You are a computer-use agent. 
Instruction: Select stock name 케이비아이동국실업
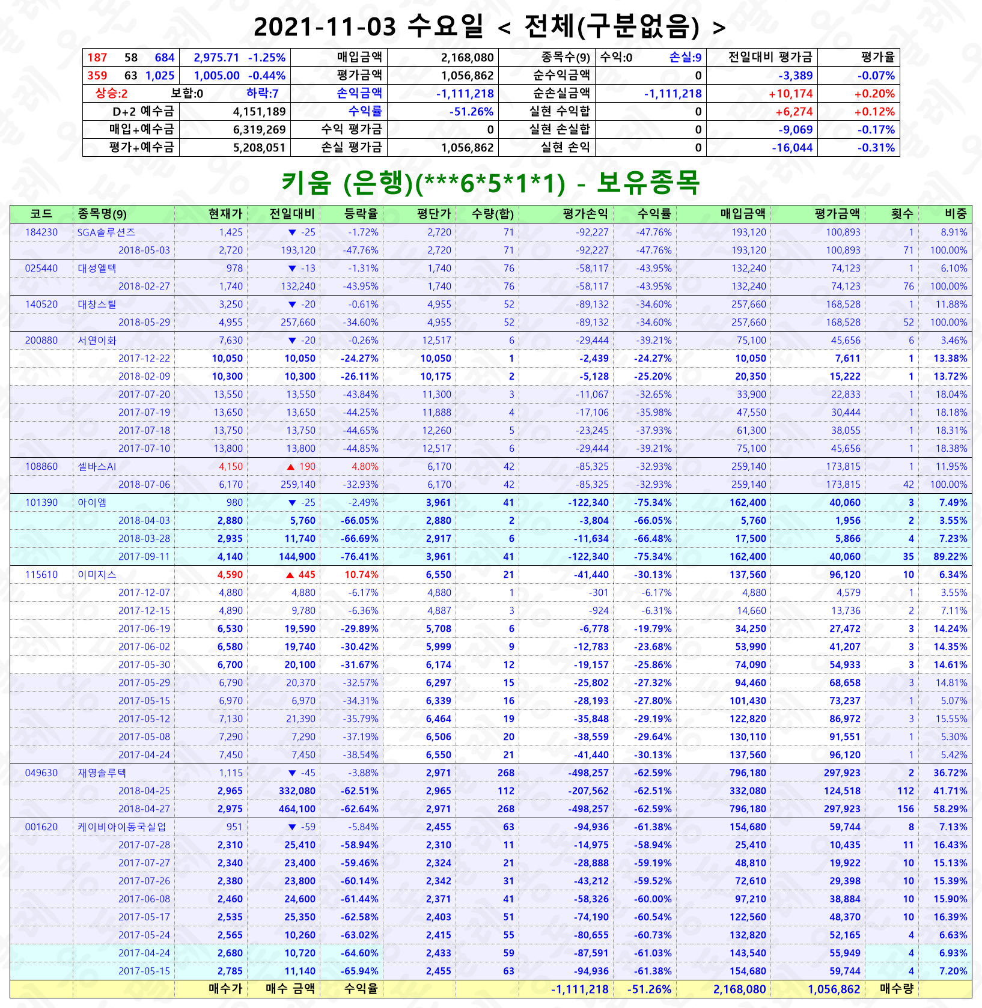pos(122,827)
